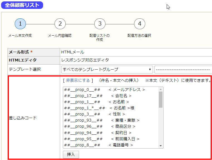
Task: Select ##__prop_95__## 前回購入日 row
Action: pyautogui.click(x=111, y=139)
